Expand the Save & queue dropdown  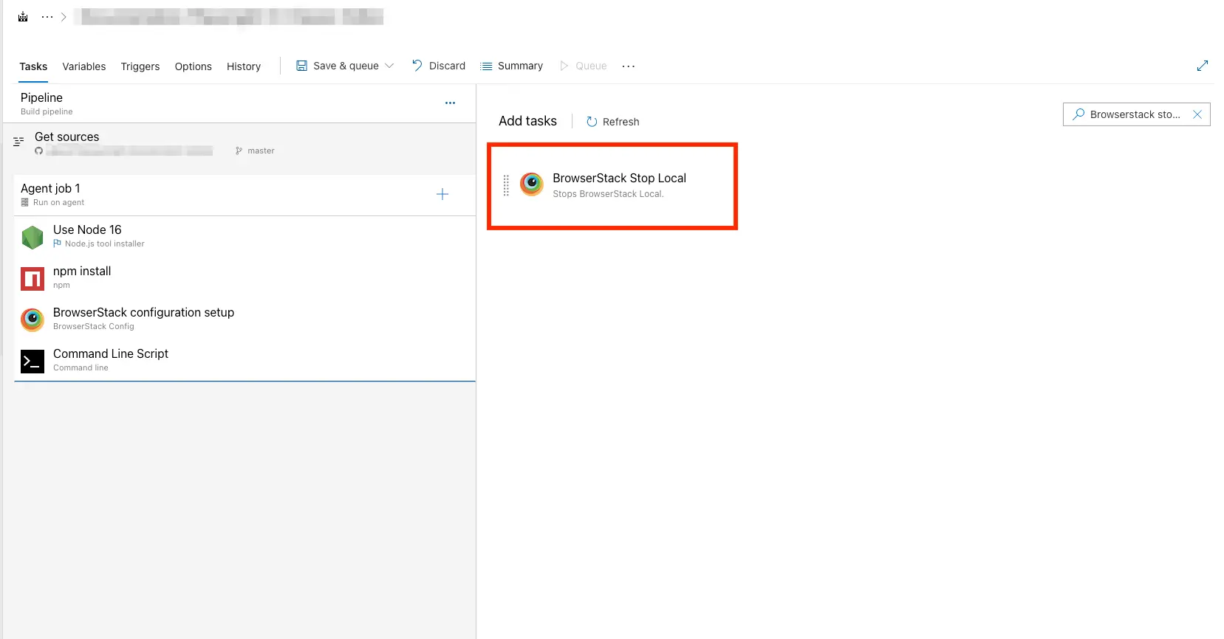[x=389, y=66]
